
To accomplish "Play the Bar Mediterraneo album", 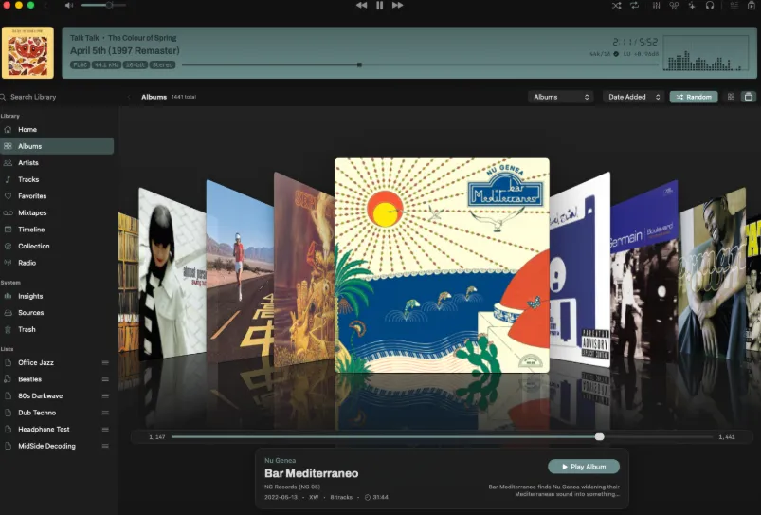I will coord(584,467).
